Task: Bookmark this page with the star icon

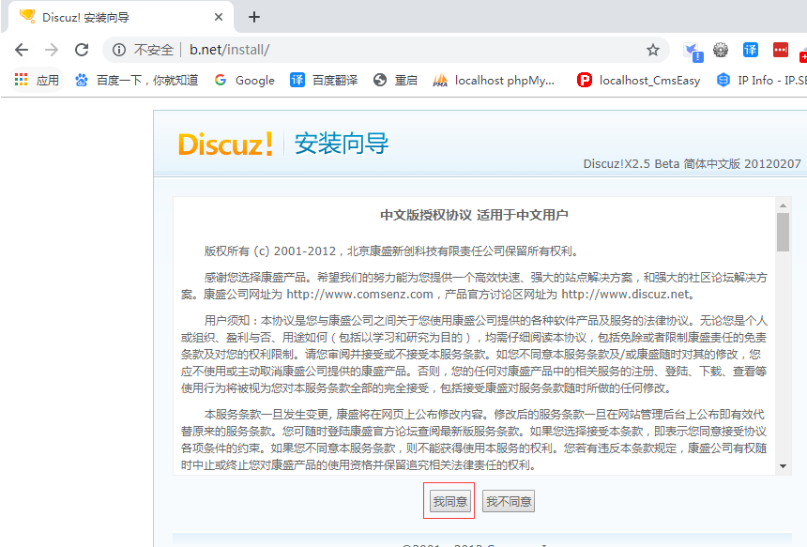Action: tap(653, 50)
